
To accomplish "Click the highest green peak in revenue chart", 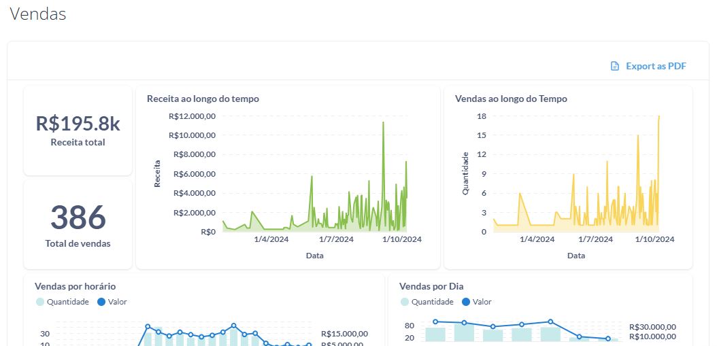I will (x=383, y=122).
